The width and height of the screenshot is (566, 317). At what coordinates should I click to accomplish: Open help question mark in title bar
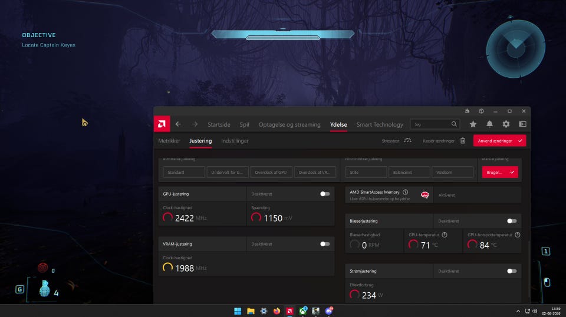[x=481, y=111]
